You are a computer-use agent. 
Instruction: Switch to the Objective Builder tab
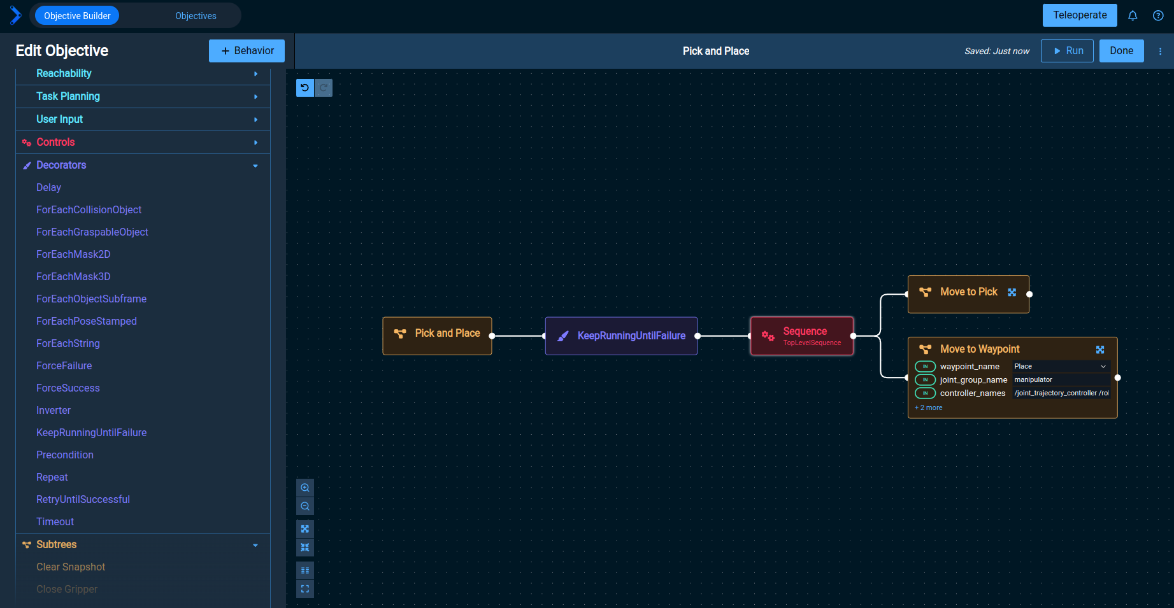tap(77, 16)
